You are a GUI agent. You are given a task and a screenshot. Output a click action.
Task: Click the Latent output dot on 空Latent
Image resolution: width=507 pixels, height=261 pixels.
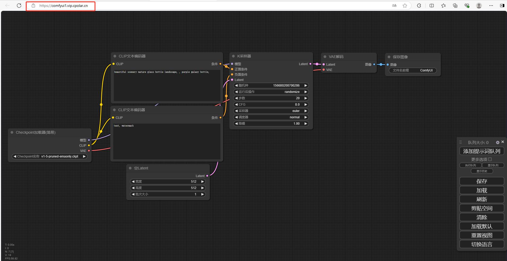tap(207, 176)
